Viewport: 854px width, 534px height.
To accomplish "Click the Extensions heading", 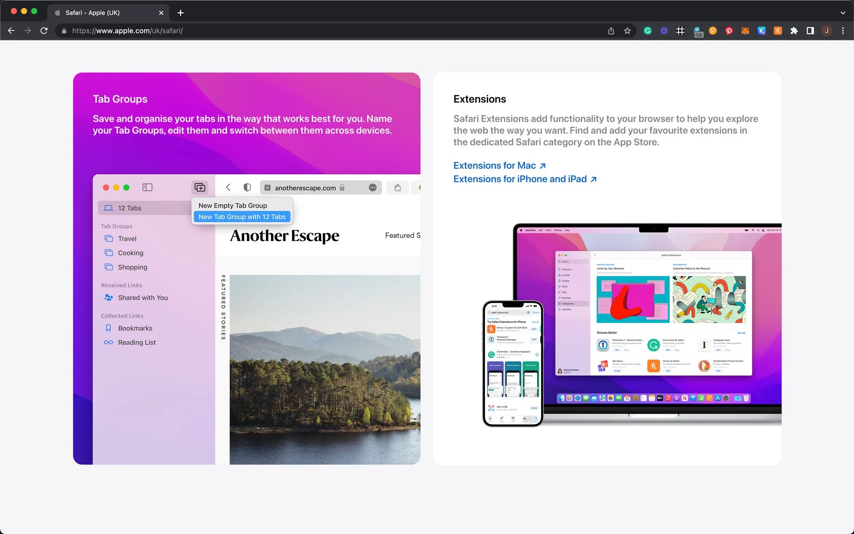I will 480,99.
